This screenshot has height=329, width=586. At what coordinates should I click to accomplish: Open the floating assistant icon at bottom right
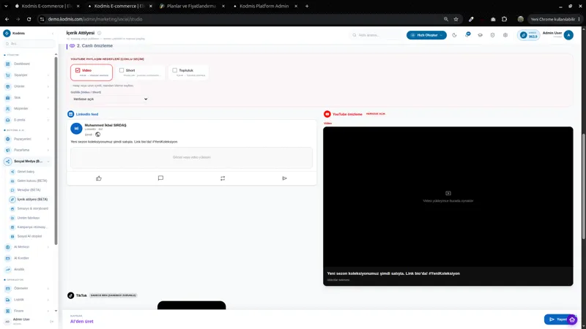(572, 319)
